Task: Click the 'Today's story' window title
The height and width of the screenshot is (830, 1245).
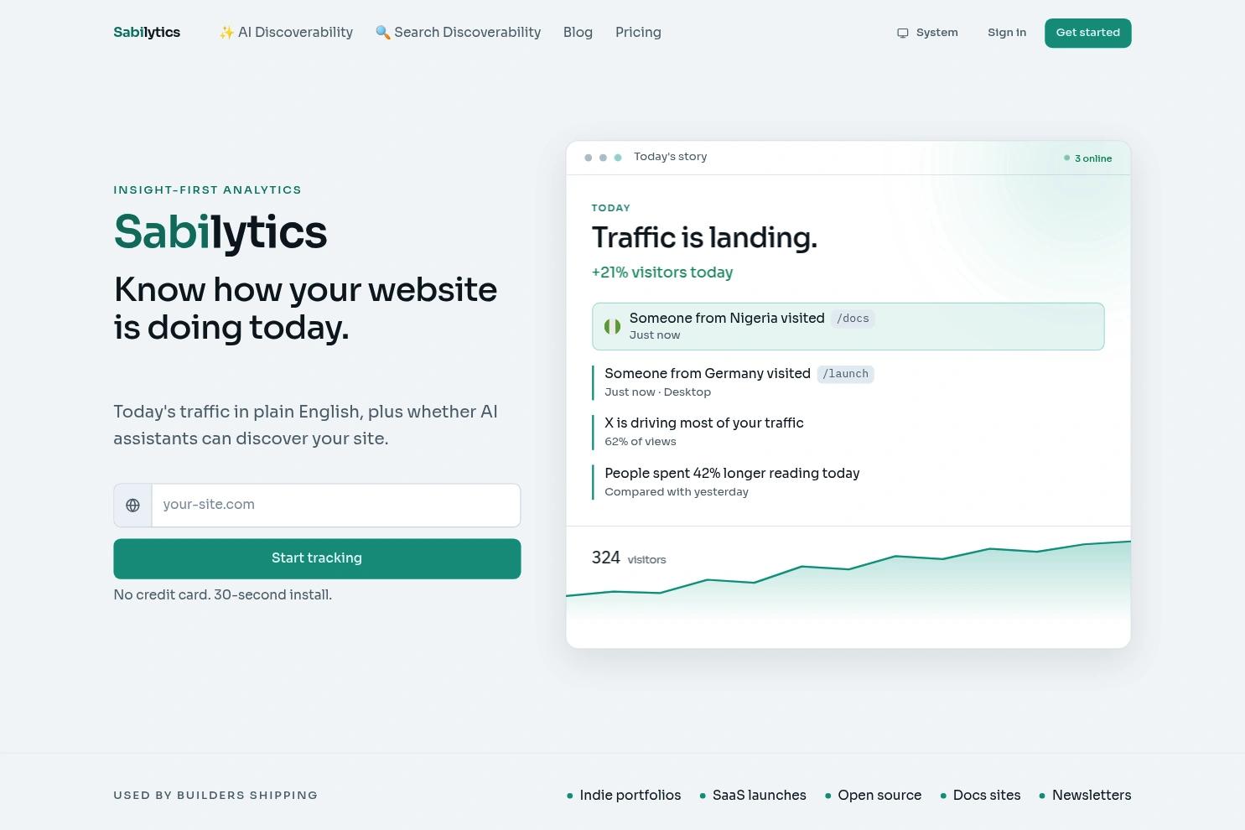Action: pos(670,157)
